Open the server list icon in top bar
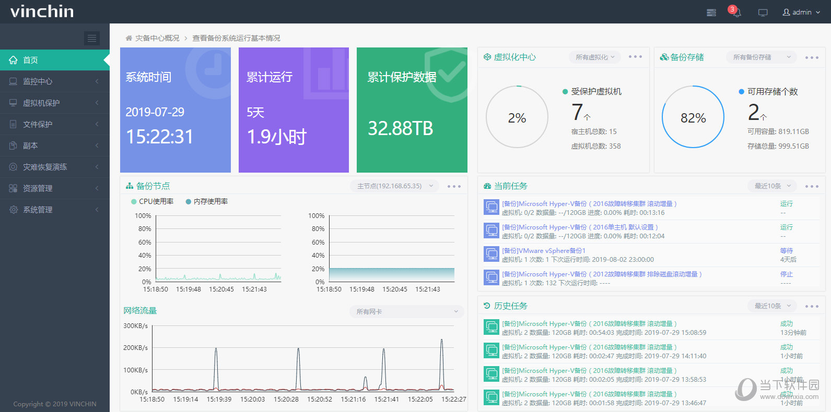Screen dimensions: 831x412 (711, 13)
